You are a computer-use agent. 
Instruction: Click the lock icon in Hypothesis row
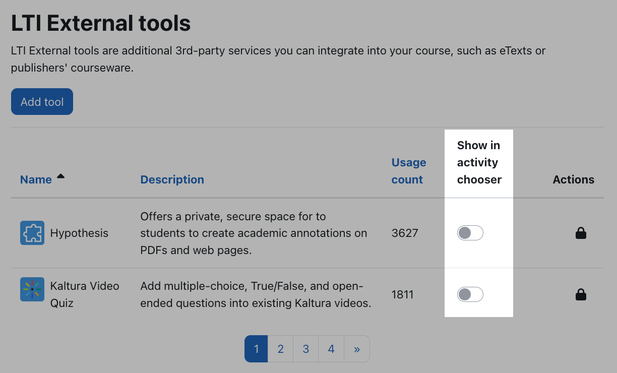[x=581, y=233]
